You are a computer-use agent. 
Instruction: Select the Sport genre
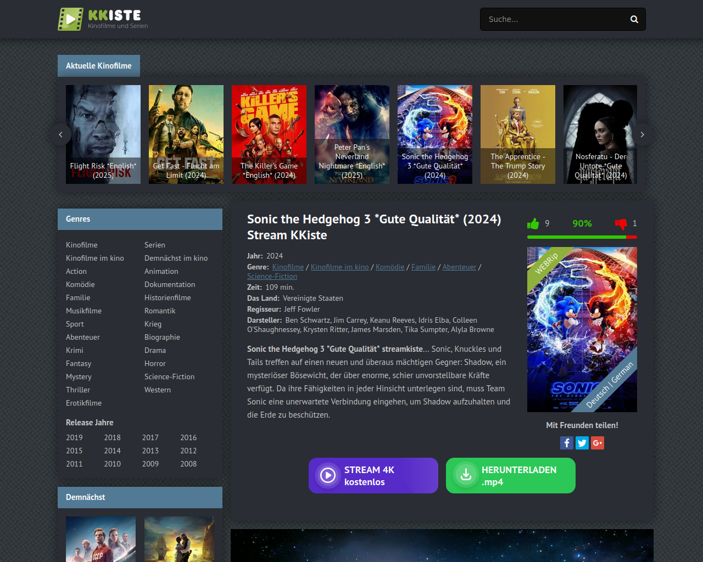75,324
